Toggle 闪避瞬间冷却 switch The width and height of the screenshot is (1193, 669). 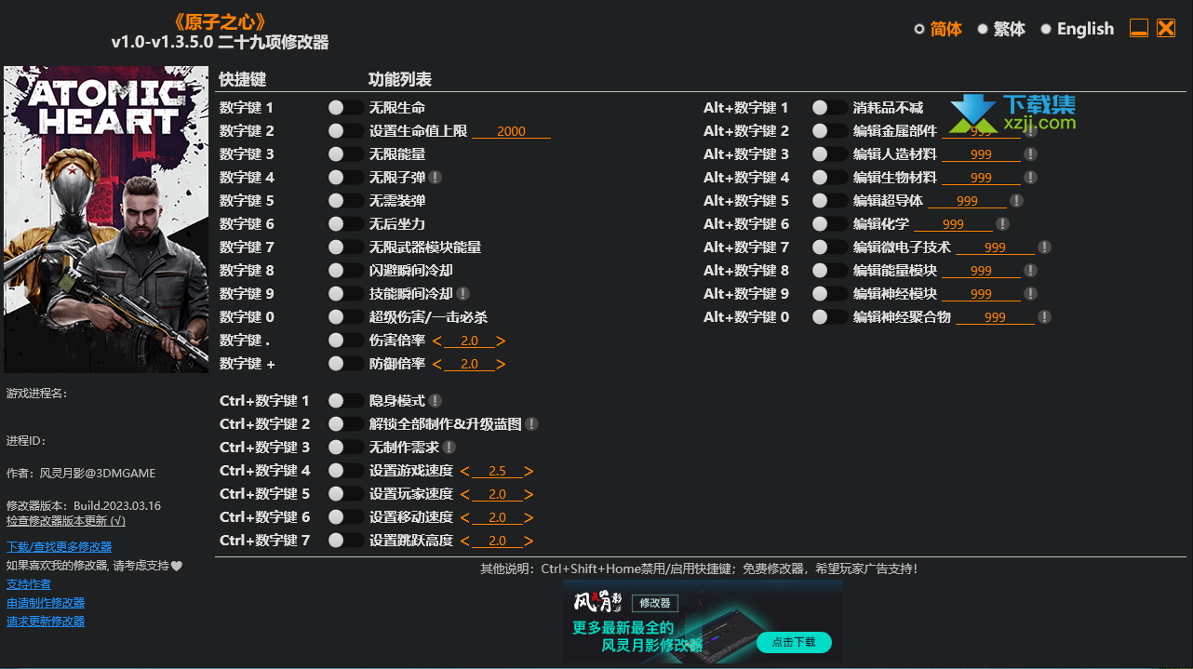point(345,270)
